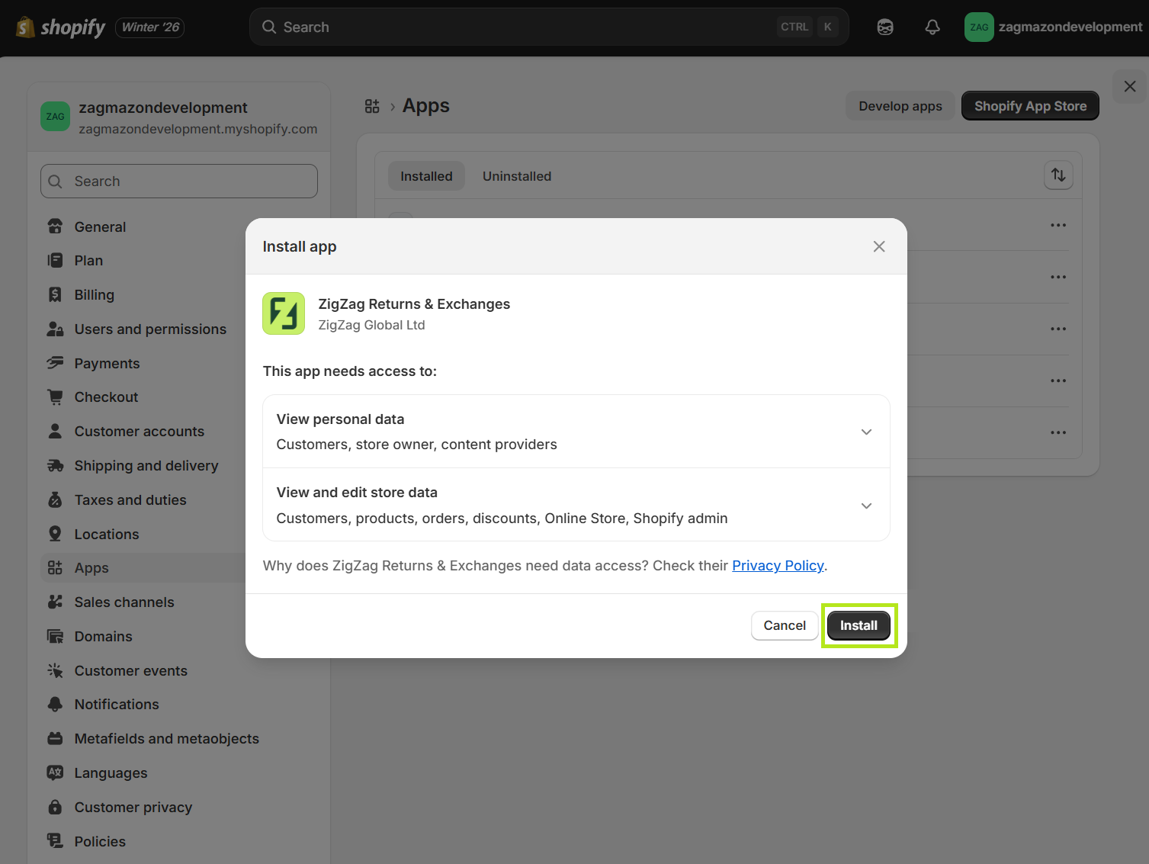1149x864 pixels.
Task: Click the Install button to confirm
Action: (859, 625)
